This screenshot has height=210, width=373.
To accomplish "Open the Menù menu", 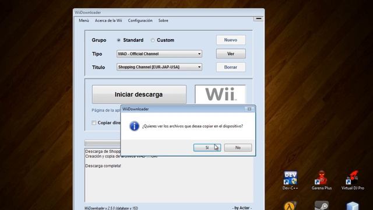I will pos(84,21).
